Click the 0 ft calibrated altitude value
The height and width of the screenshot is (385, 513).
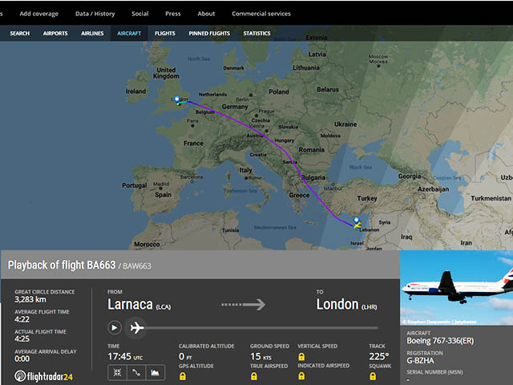185,356
